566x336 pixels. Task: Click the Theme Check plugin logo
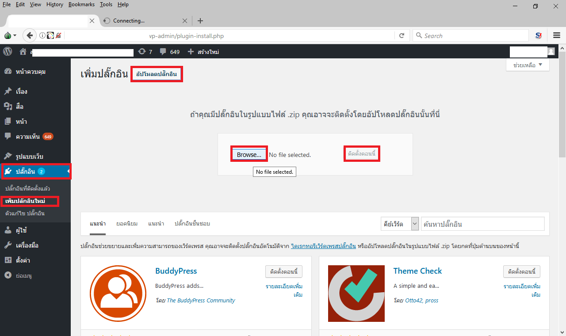356,294
